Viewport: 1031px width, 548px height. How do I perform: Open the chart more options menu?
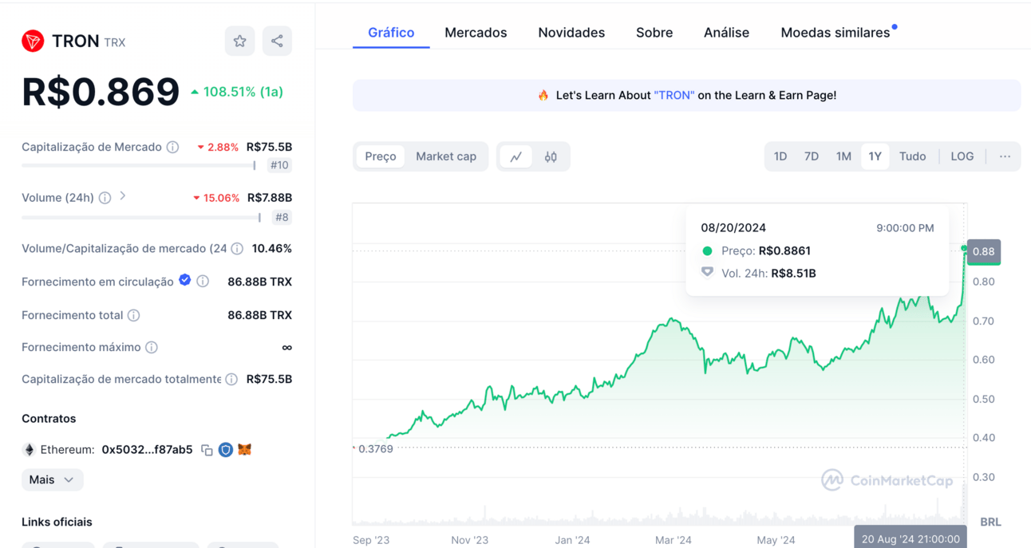click(x=1005, y=157)
